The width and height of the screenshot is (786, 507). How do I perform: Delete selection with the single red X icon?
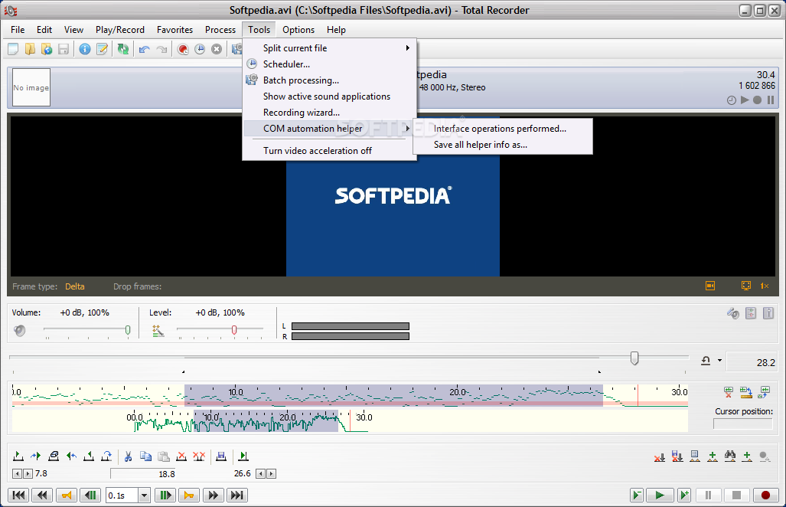tap(181, 456)
